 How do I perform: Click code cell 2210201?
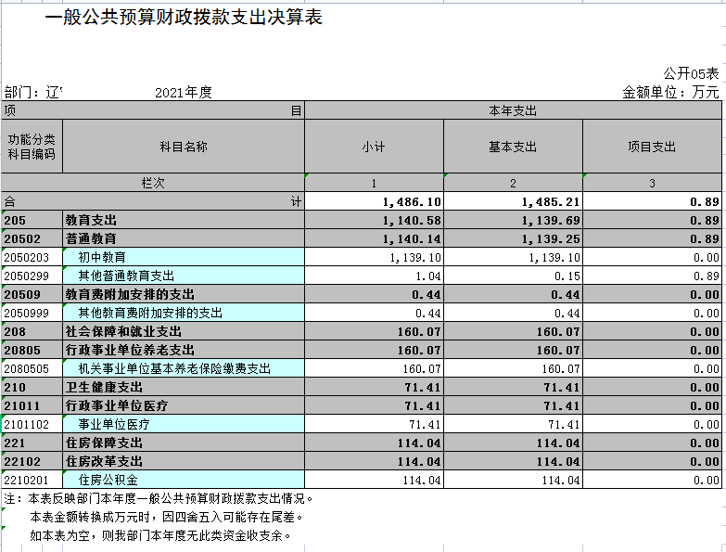(x=32, y=480)
